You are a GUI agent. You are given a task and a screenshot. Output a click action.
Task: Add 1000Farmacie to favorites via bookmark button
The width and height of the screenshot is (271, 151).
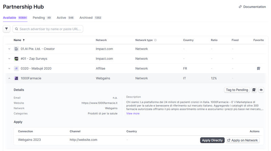point(254,90)
